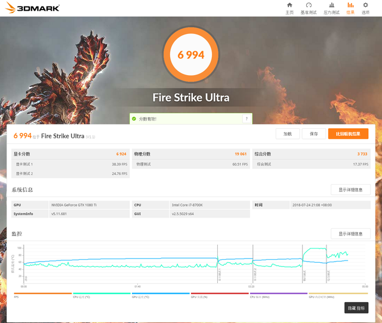Screen dimensions: 382x323
Task: Toggle the green CPU 温度 legend item
Action: 101,295
